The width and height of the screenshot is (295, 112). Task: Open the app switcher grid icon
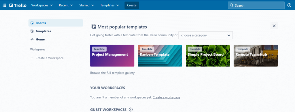point(4,5)
